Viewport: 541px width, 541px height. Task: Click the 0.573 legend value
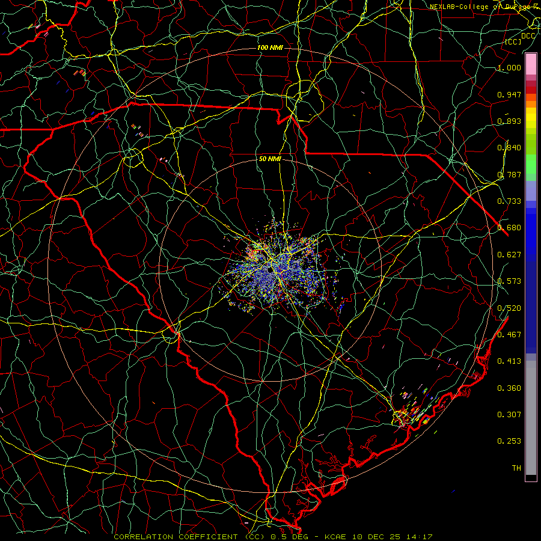[x=509, y=281]
